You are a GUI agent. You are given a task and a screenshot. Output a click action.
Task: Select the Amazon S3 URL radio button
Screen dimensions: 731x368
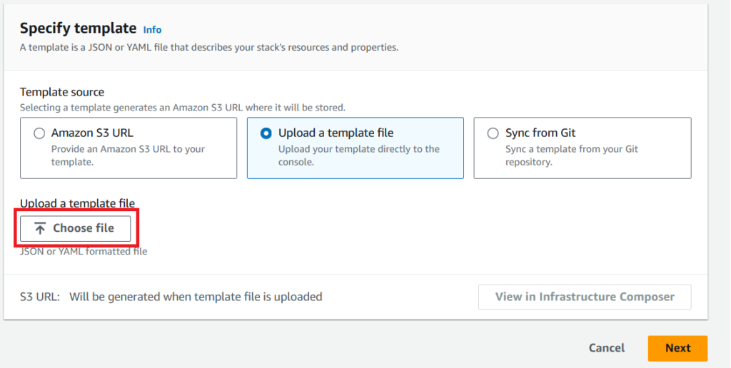coord(39,133)
